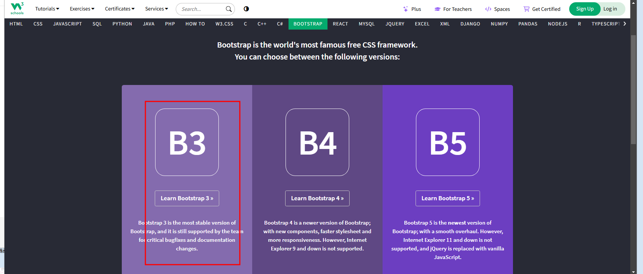Click the scrollbar up arrow

[x=633, y=2]
